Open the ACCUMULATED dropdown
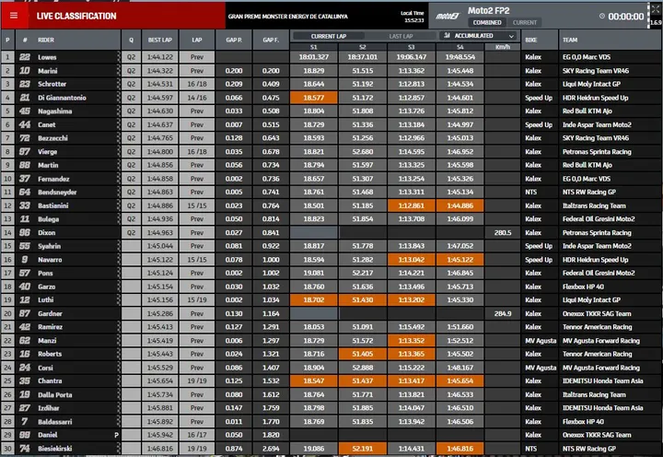663x457 pixels. click(479, 36)
